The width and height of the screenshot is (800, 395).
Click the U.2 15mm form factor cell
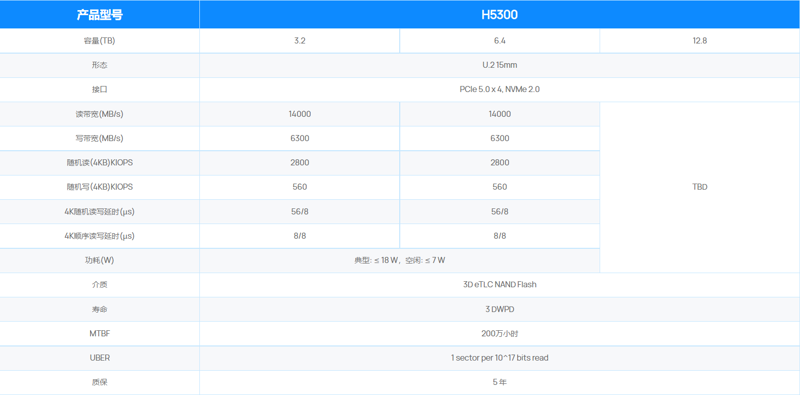coord(499,65)
